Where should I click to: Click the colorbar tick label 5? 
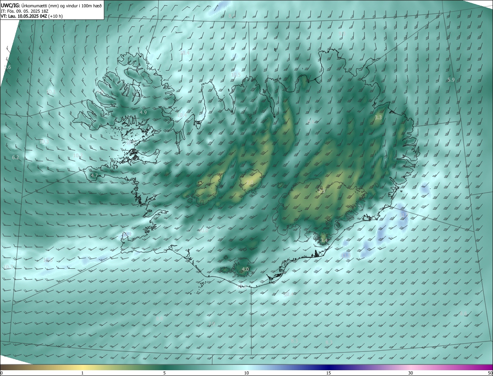tap(164, 373)
